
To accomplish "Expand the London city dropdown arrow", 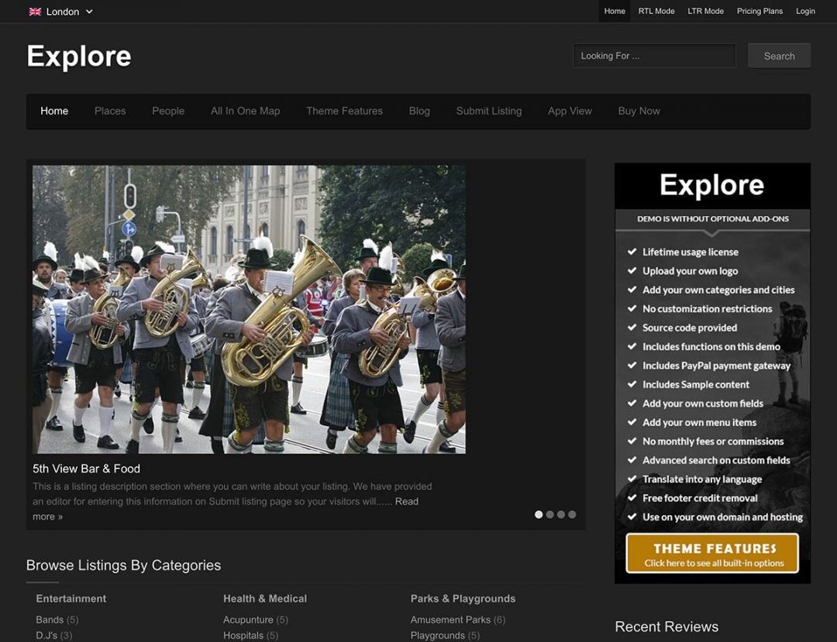I will point(89,12).
